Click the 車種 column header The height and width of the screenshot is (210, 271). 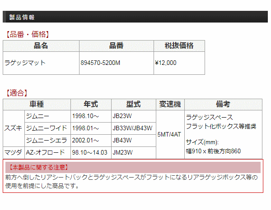(x=37, y=104)
